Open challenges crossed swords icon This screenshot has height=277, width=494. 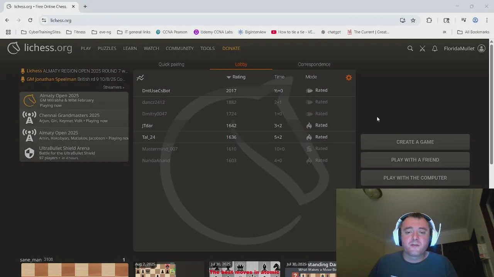423,48
